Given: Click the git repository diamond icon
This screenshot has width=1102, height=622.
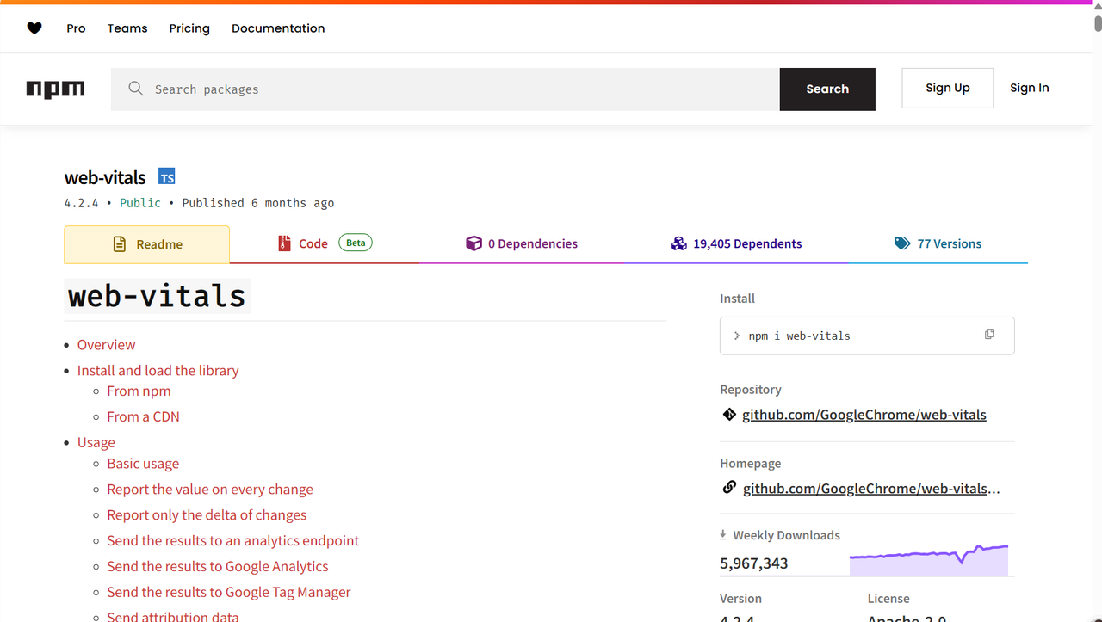Looking at the screenshot, I should coord(730,415).
